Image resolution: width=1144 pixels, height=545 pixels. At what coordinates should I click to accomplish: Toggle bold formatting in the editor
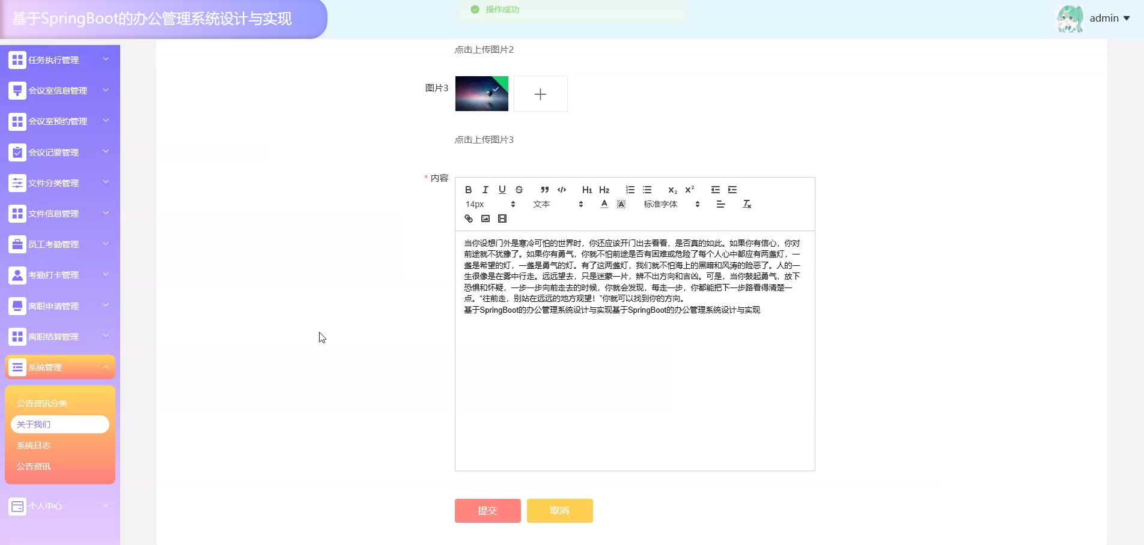[468, 190]
